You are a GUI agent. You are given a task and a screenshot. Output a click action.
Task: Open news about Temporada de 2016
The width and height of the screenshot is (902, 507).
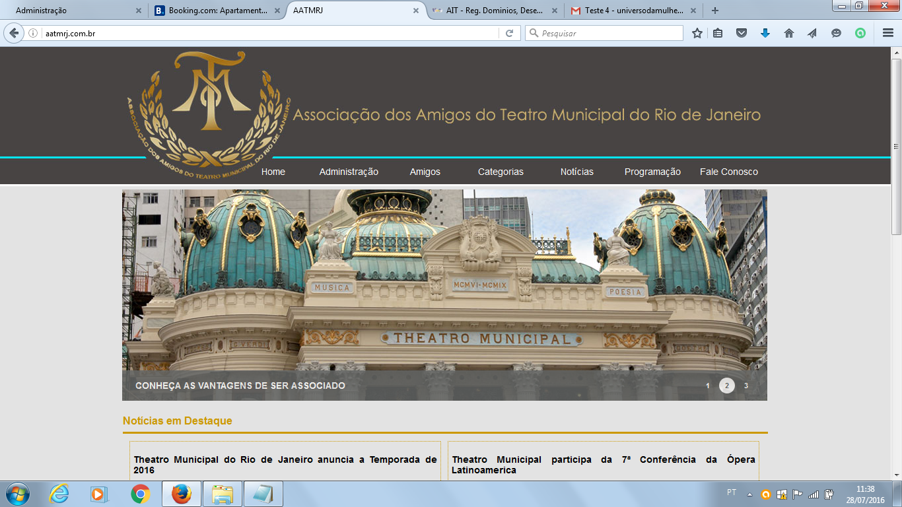tap(285, 465)
